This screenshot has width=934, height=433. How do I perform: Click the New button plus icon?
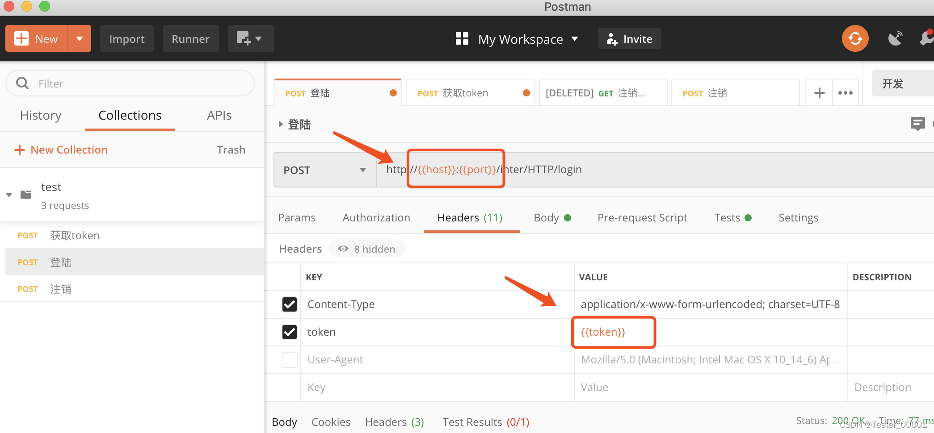point(21,39)
